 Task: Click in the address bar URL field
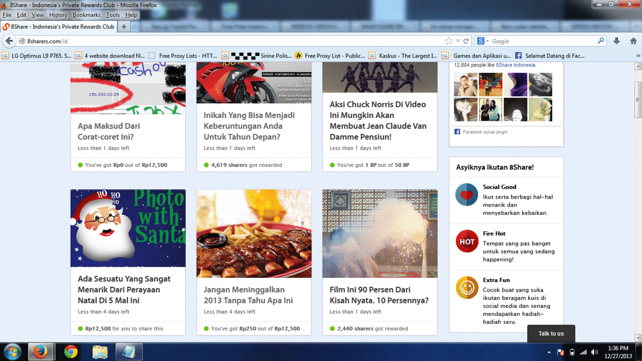(x=234, y=41)
